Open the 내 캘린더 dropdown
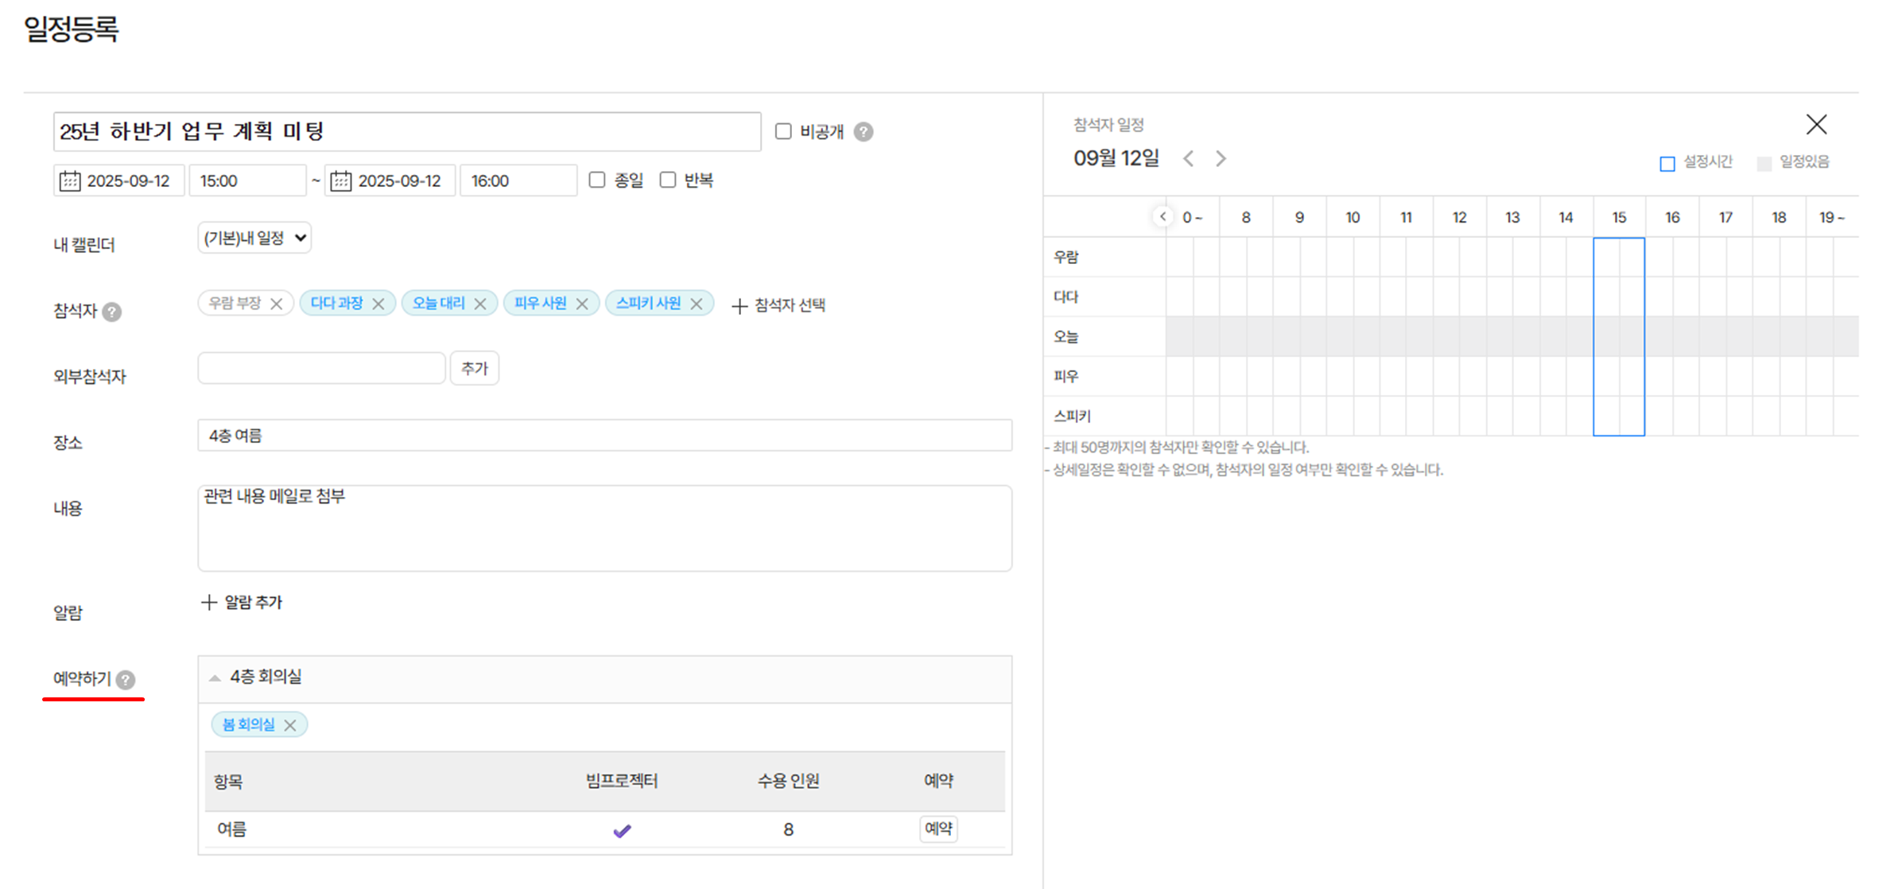Screen dimensions: 1890x889 pyautogui.click(x=254, y=238)
